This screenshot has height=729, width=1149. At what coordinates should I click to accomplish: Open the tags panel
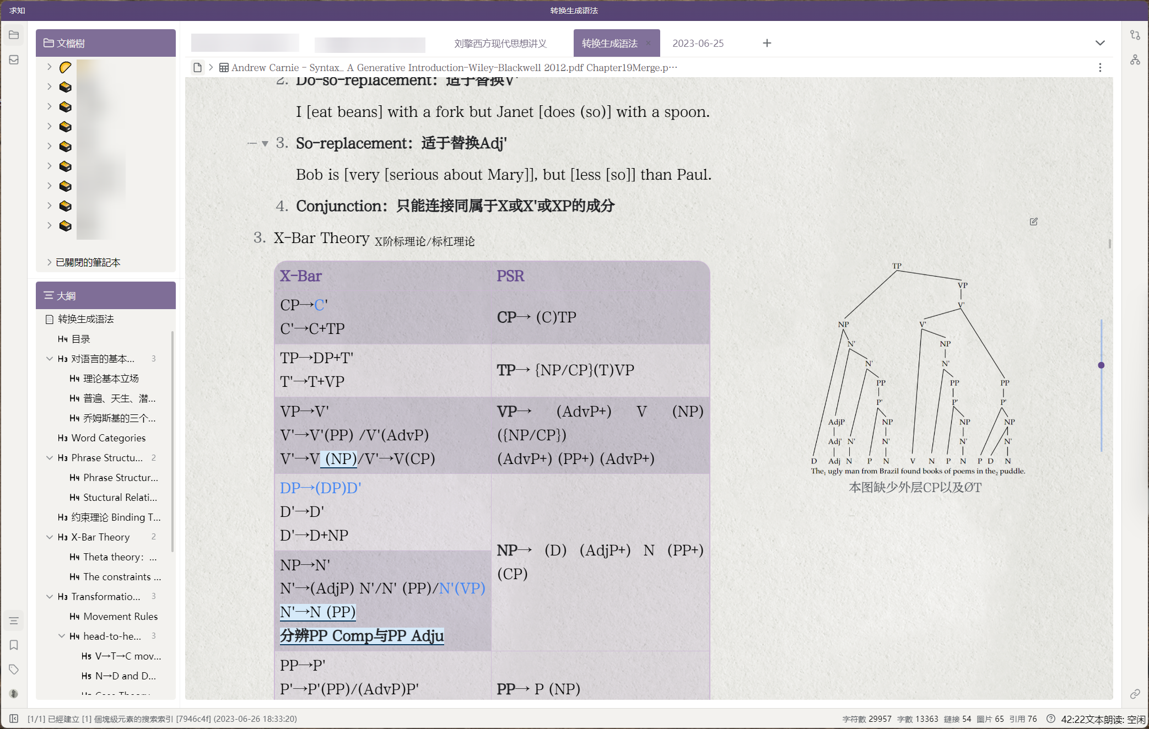14,669
